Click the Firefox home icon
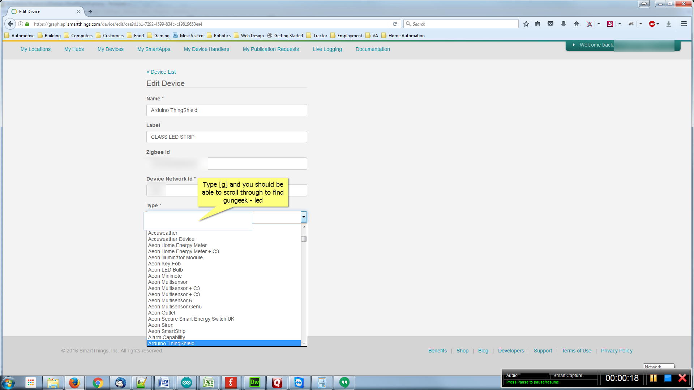Screen dimensions: 694x390 [x=576, y=24]
